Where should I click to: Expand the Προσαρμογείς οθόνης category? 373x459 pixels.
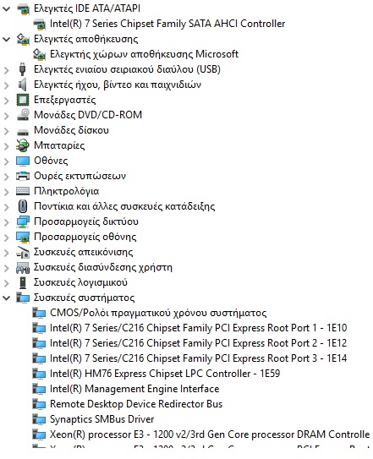[6, 238]
